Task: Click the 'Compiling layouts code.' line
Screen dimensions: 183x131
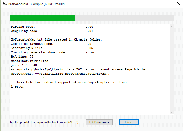Action: 32,44
